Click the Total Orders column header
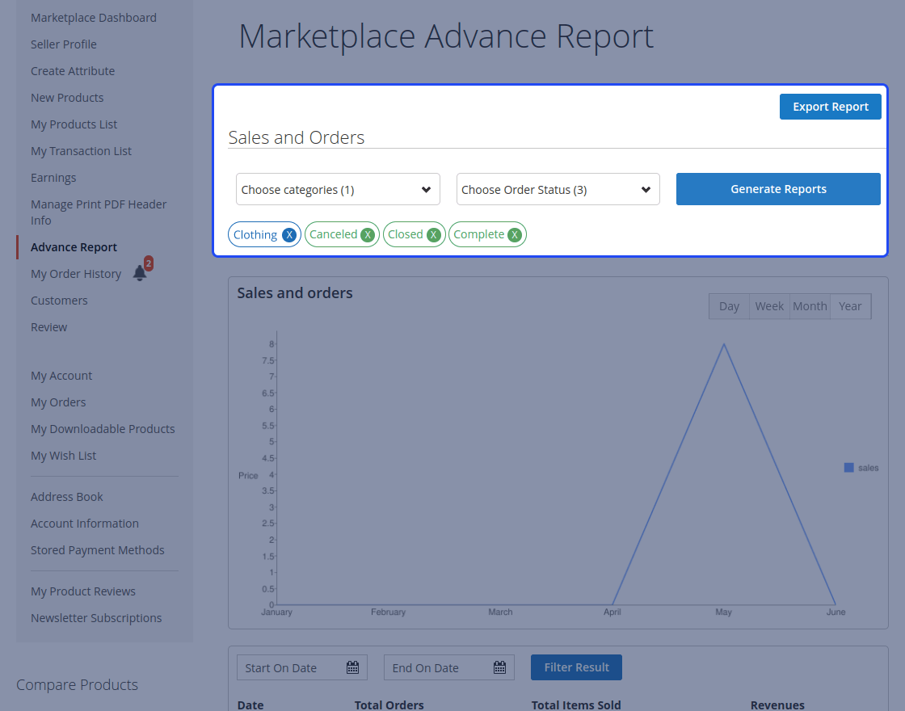905x711 pixels. [389, 705]
